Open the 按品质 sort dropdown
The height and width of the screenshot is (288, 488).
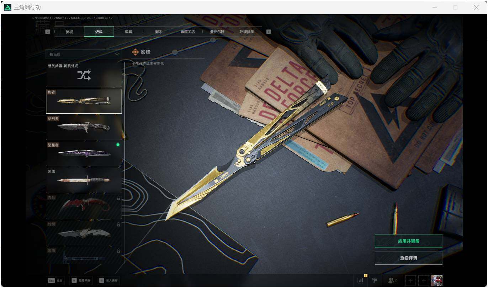(x=84, y=54)
